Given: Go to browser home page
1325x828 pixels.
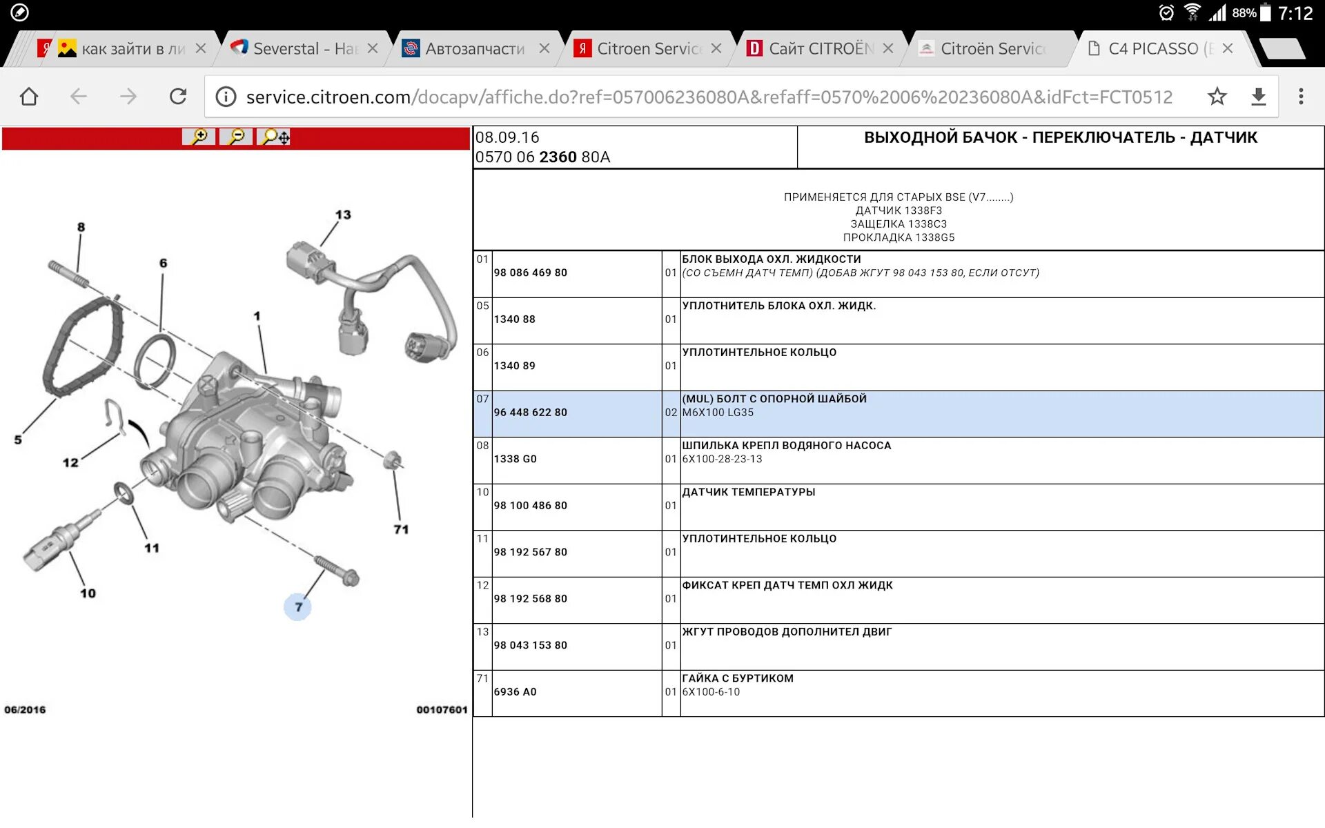Looking at the screenshot, I should click(29, 97).
